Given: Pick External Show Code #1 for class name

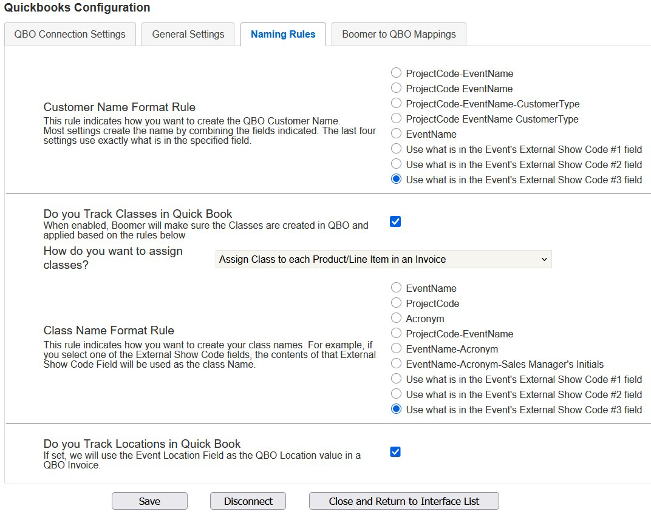Looking at the screenshot, I should pos(396,379).
